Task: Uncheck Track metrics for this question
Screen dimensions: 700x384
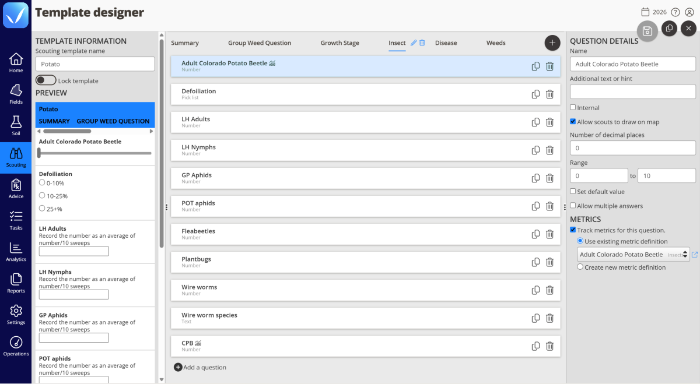Action: [573, 230]
